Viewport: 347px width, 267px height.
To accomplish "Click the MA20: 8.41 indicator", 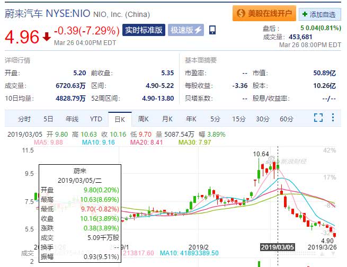I will tap(147, 142).
